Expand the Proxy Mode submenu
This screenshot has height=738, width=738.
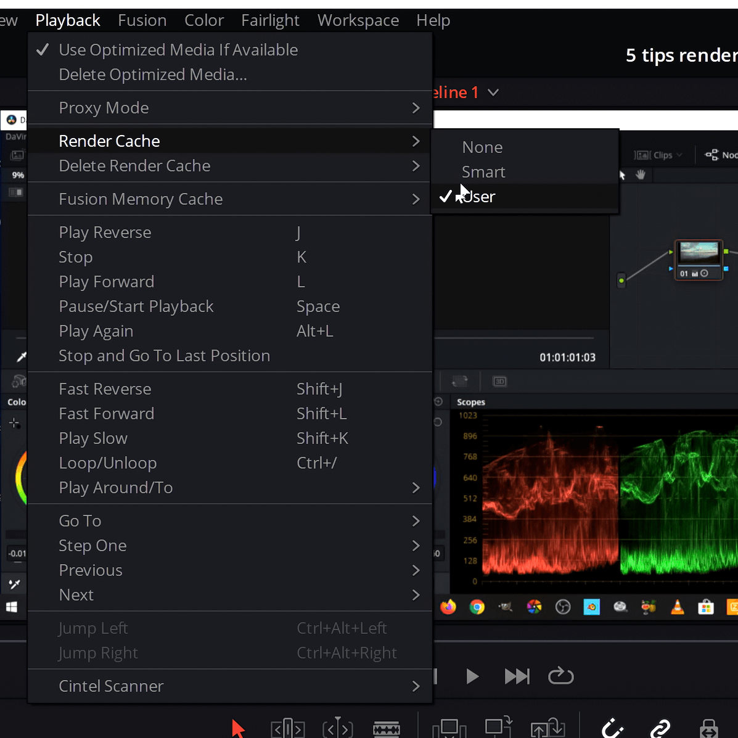pos(104,107)
